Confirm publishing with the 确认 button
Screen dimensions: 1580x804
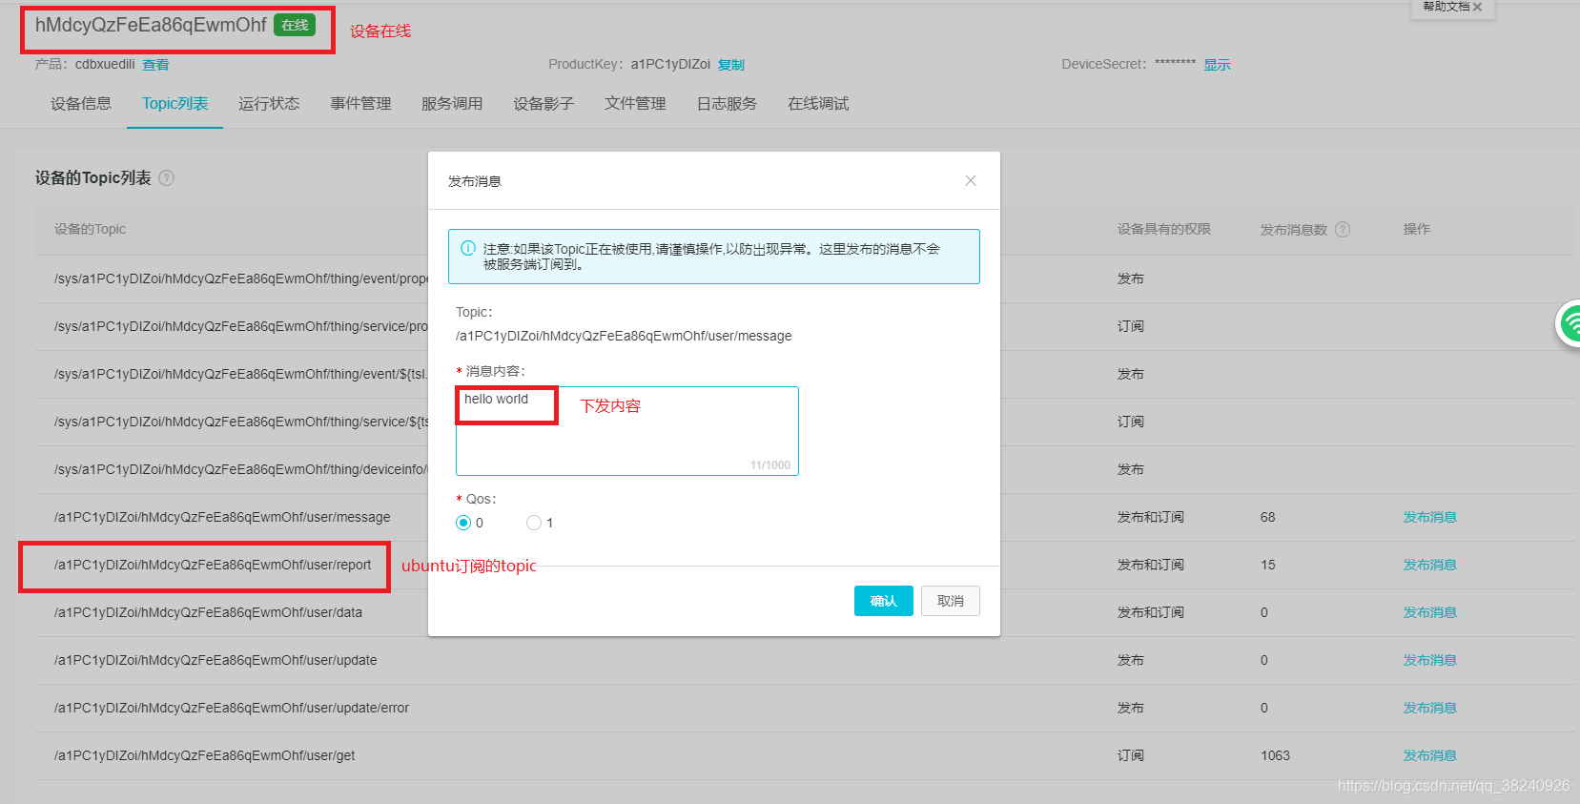point(884,601)
